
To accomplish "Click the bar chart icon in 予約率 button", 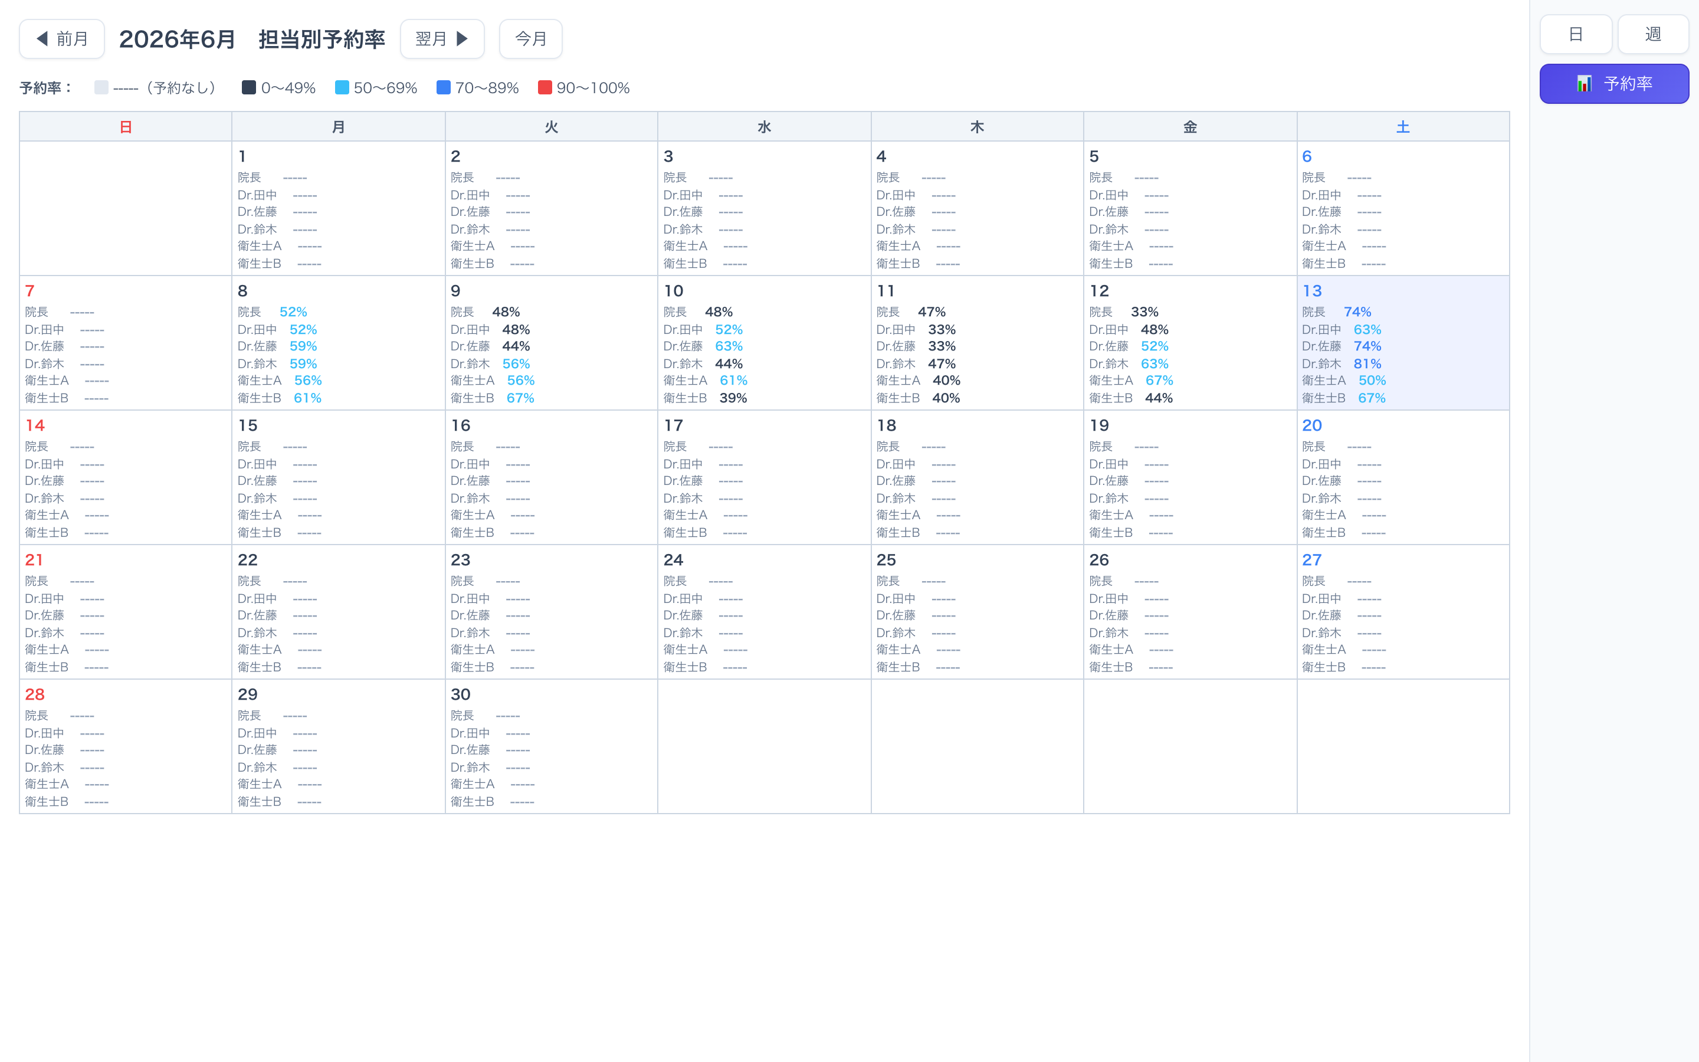I will [x=1584, y=84].
